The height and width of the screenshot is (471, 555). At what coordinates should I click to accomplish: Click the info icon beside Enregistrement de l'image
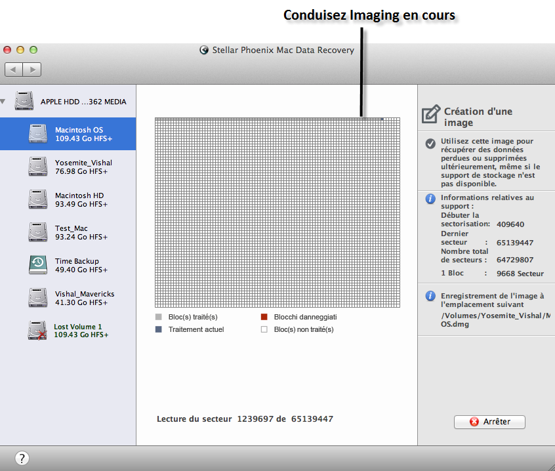click(430, 295)
